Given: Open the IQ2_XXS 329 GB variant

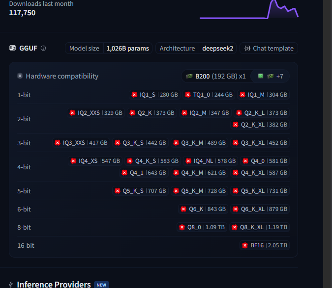Looking at the screenshot, I should (x=96, y=113).
